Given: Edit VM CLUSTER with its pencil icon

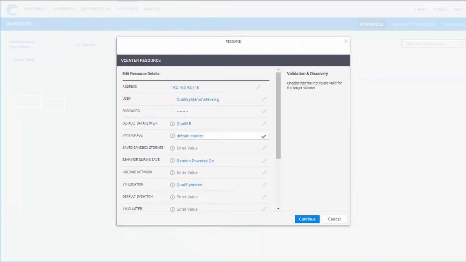Looking at the screenshot, I should (x=264, y=209).
